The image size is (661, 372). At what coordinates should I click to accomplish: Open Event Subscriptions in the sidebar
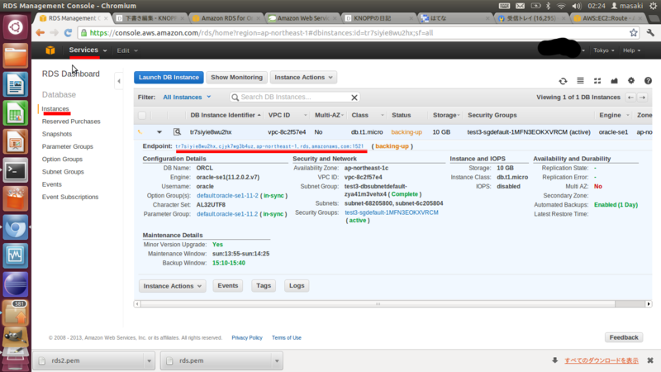70,197
